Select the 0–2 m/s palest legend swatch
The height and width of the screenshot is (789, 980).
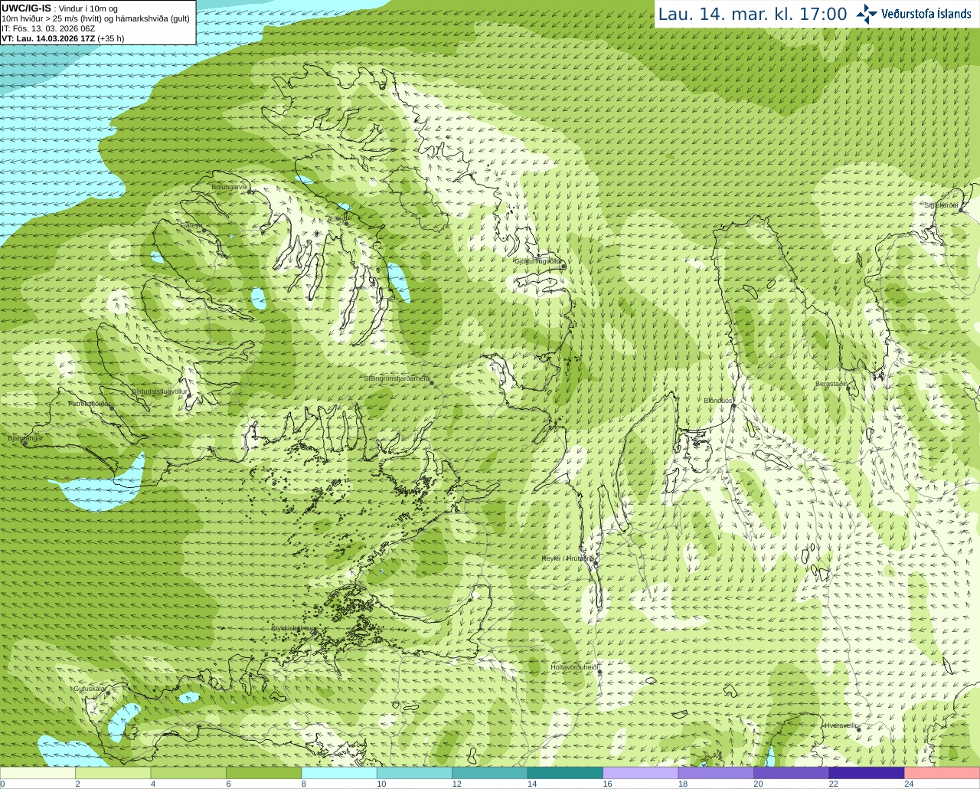[38, 773]
